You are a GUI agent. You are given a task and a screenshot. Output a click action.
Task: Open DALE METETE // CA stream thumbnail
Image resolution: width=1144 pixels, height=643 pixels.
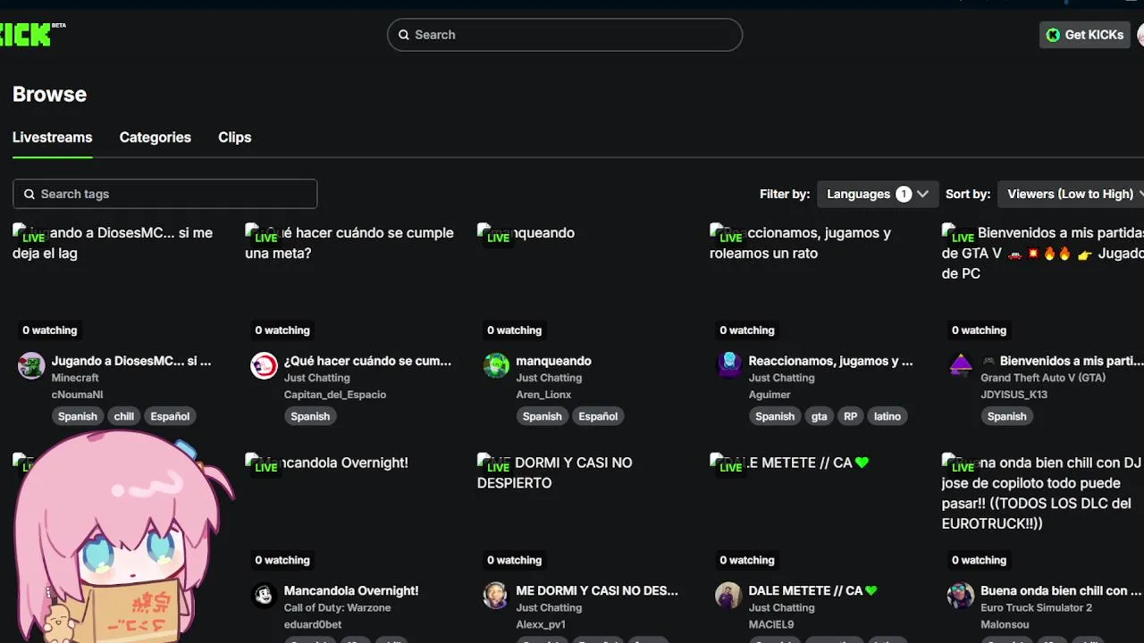818,514
